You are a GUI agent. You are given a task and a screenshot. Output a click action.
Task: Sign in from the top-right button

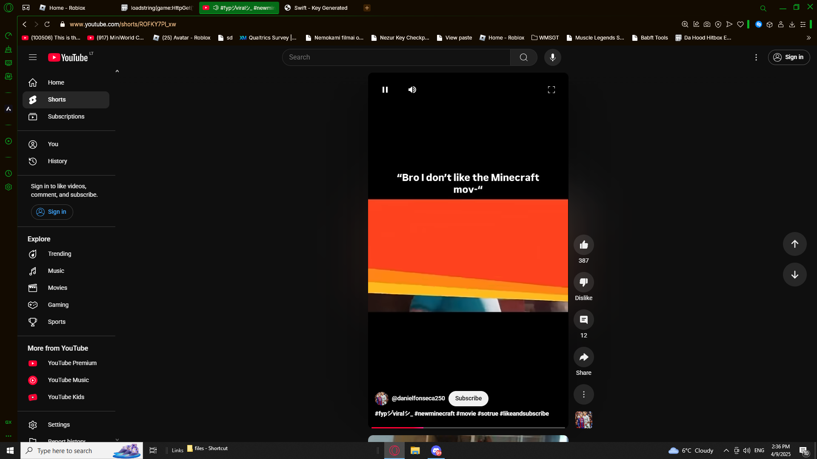point(789,57)
